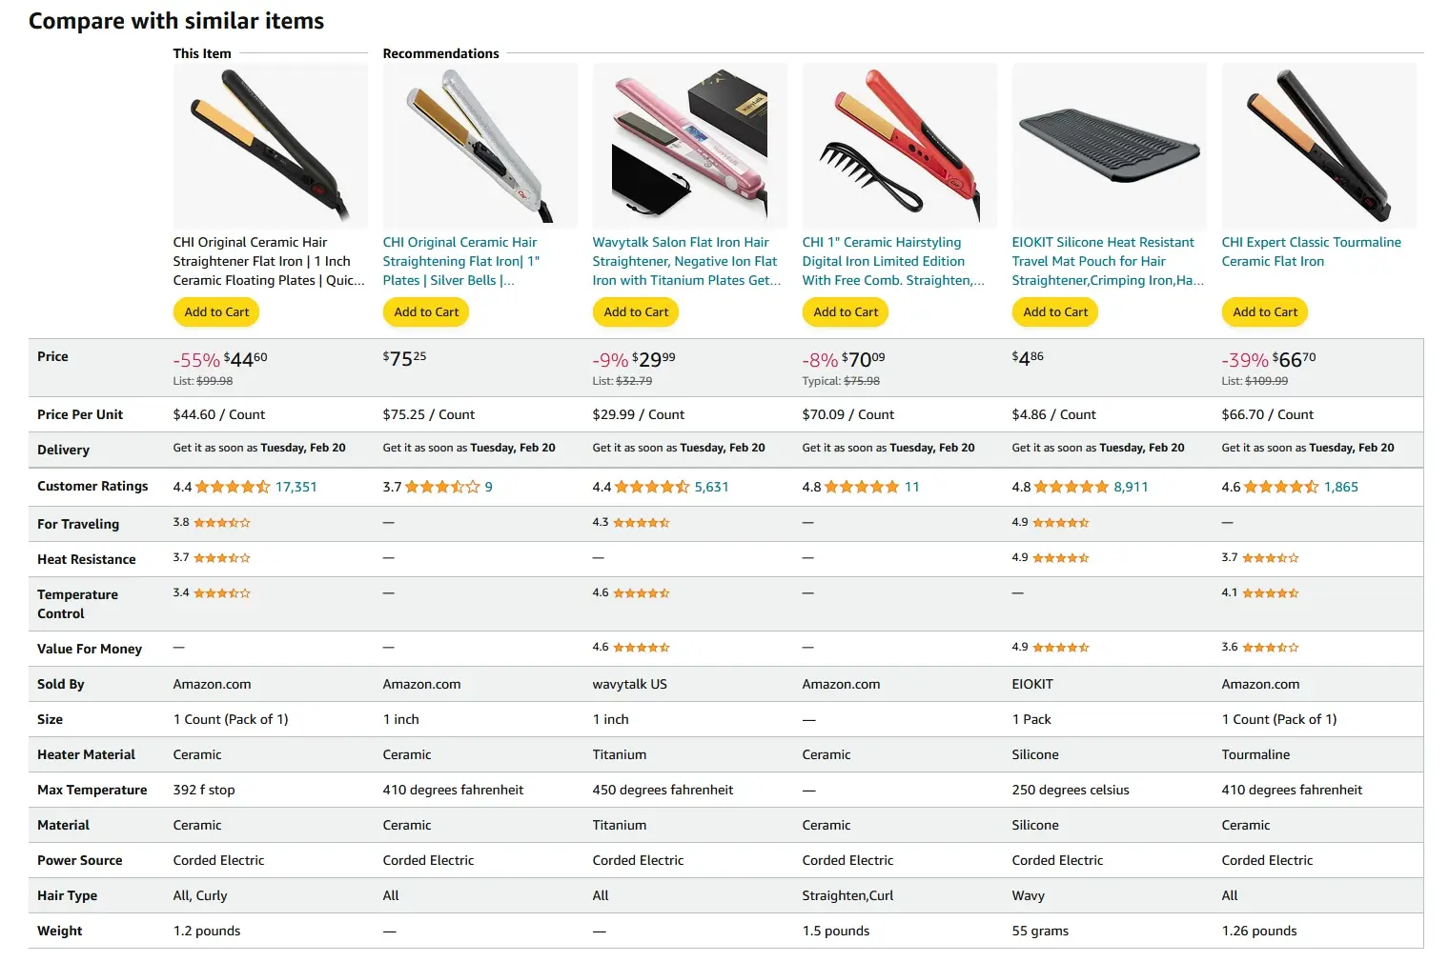Click the first CHI Original black iron image
The height and width of the screenshot is (962, 1449).
[270, 145]
